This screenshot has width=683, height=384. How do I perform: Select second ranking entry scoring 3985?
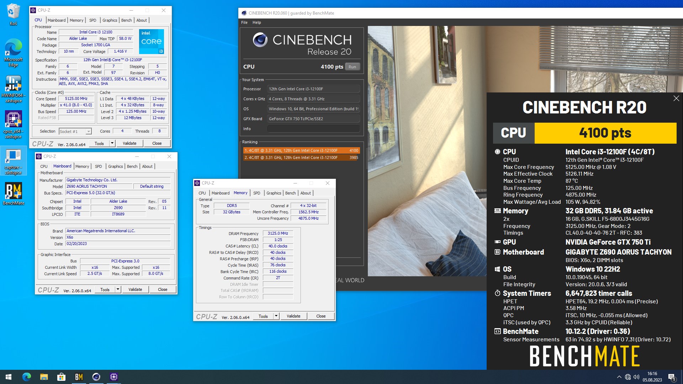pos(301,158)
